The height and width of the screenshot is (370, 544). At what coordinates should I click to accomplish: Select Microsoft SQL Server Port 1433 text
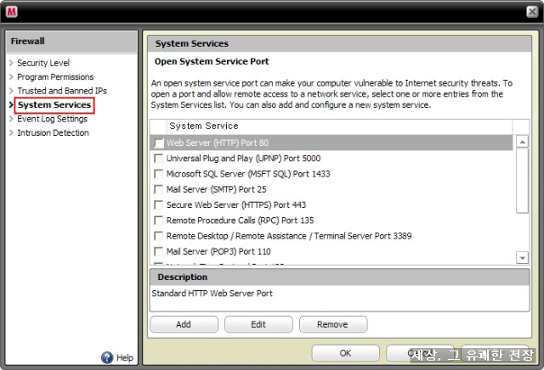tap(248, 174)
